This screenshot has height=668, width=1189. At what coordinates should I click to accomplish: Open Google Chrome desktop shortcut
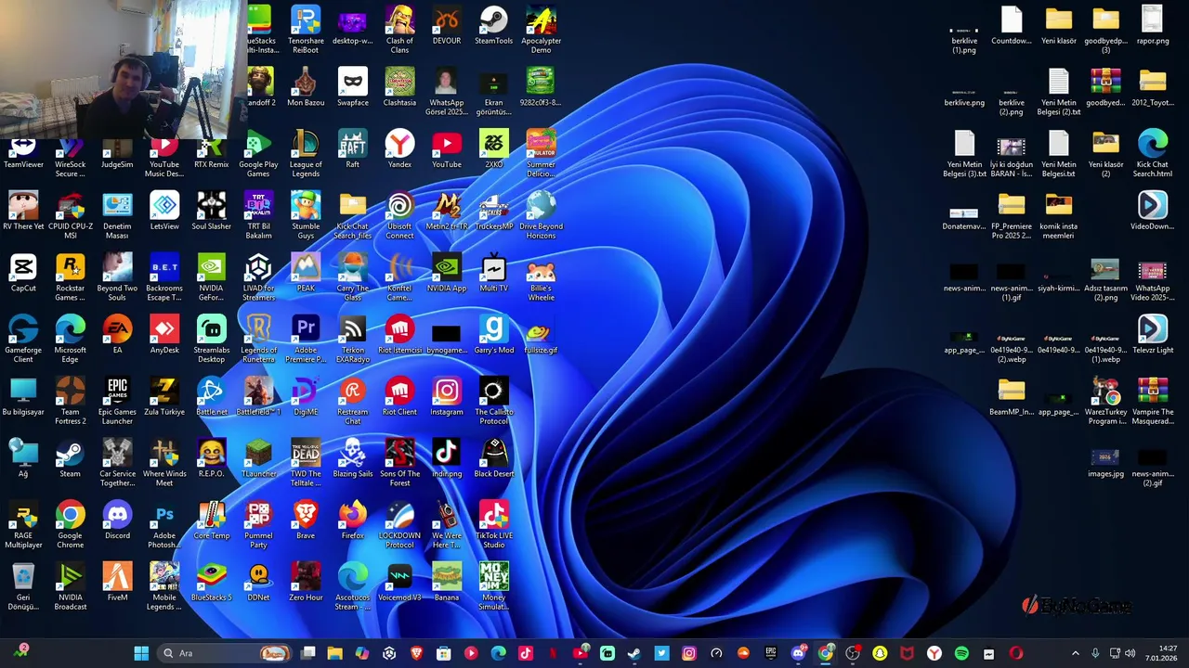[x=71, y=525]
